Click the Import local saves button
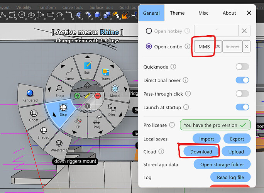The image size is (264, 193). pos(206,139)
